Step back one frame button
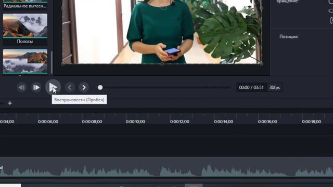This screenshot has width=333, height=187. point(22,87)
